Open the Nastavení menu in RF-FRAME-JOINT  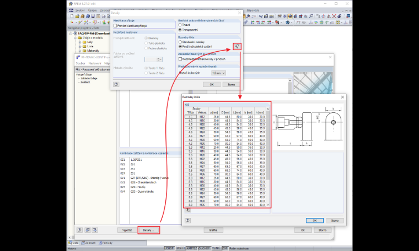point(95,63)
